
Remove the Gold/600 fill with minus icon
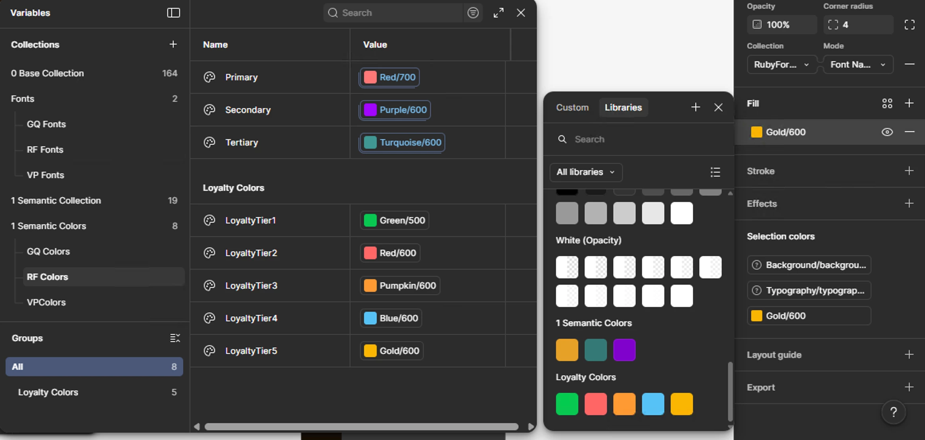(909, 132)
